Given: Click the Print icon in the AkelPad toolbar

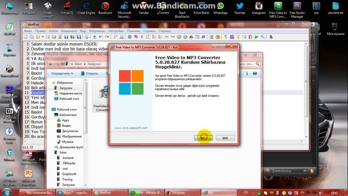Looking at the screenshot, I should coord(86,37).
